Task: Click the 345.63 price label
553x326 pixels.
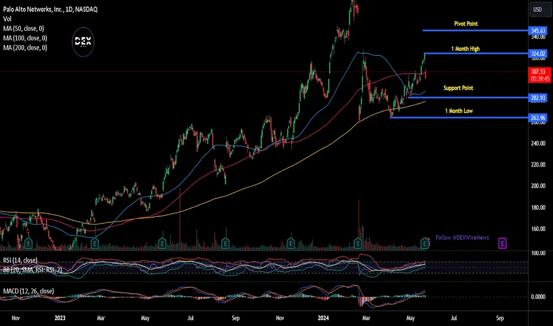Action: (538, 31)
